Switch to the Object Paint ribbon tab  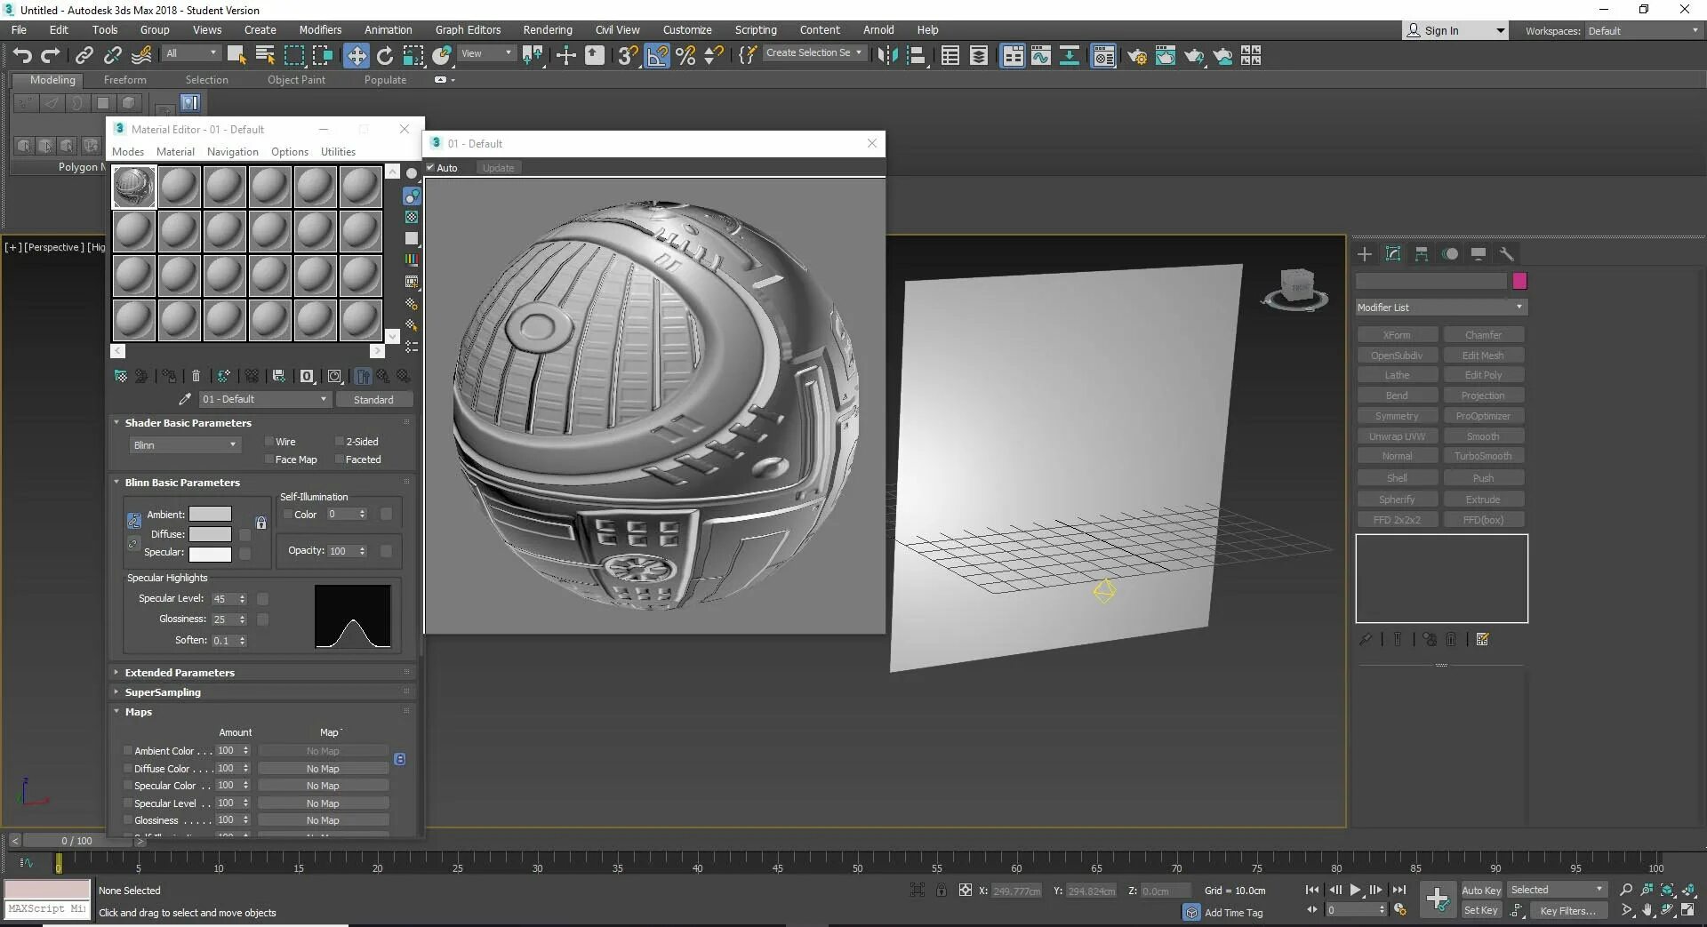(x=296, y=80)
